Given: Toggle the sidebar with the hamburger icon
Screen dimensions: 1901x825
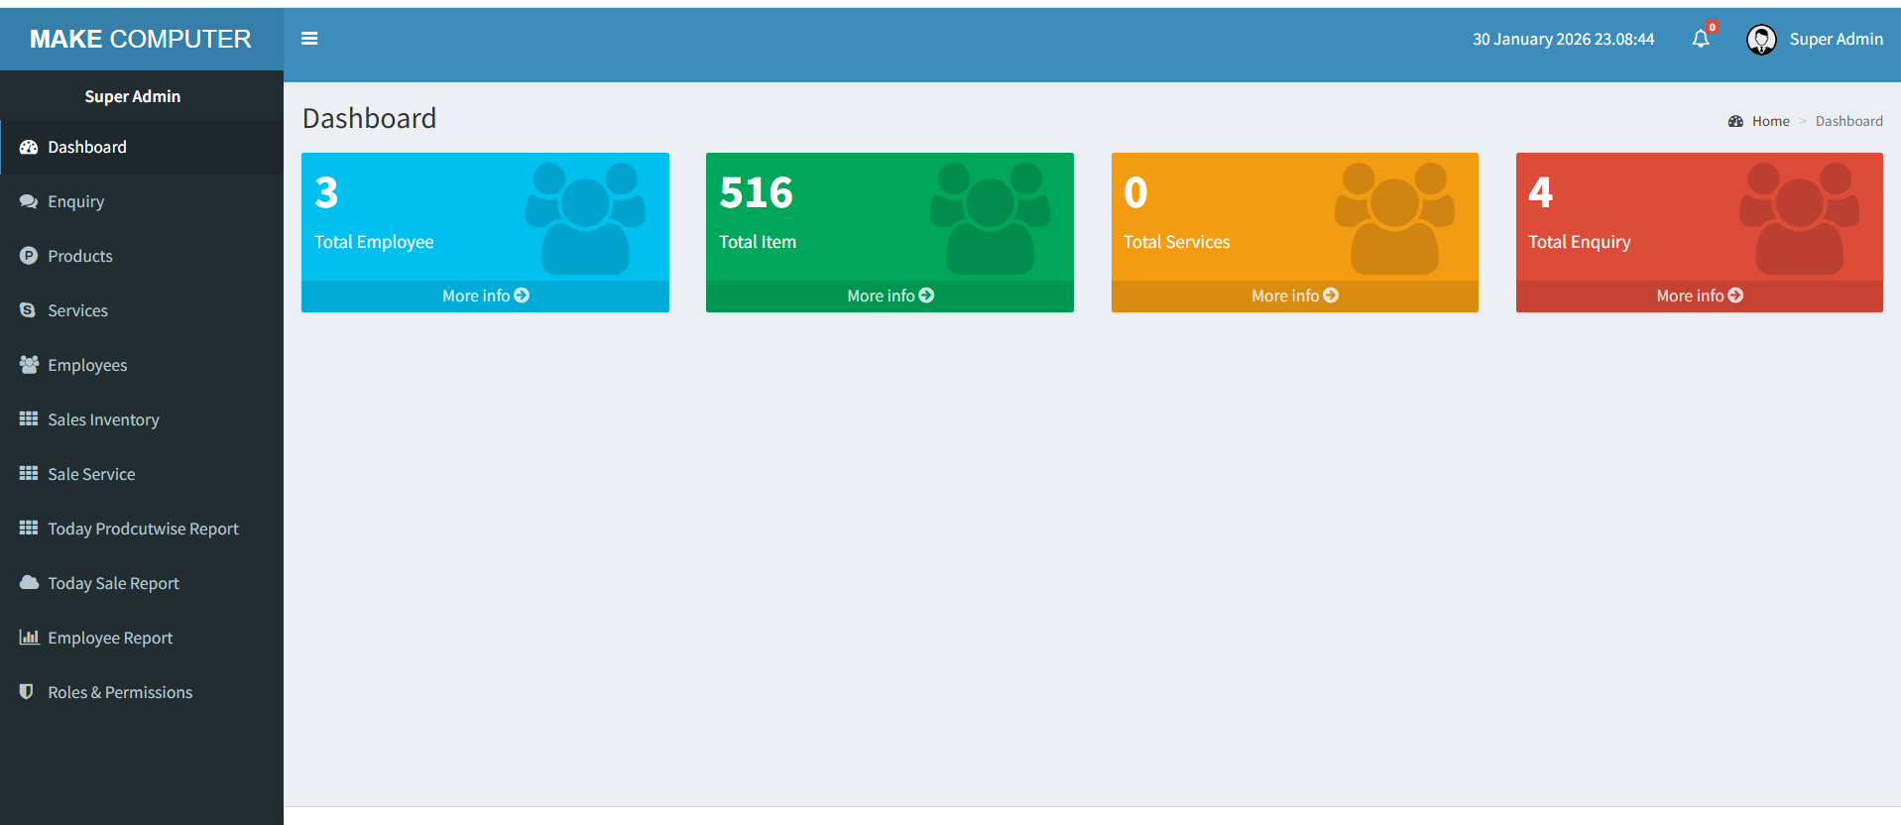Looking at the screenshot, I should point(309,39).
